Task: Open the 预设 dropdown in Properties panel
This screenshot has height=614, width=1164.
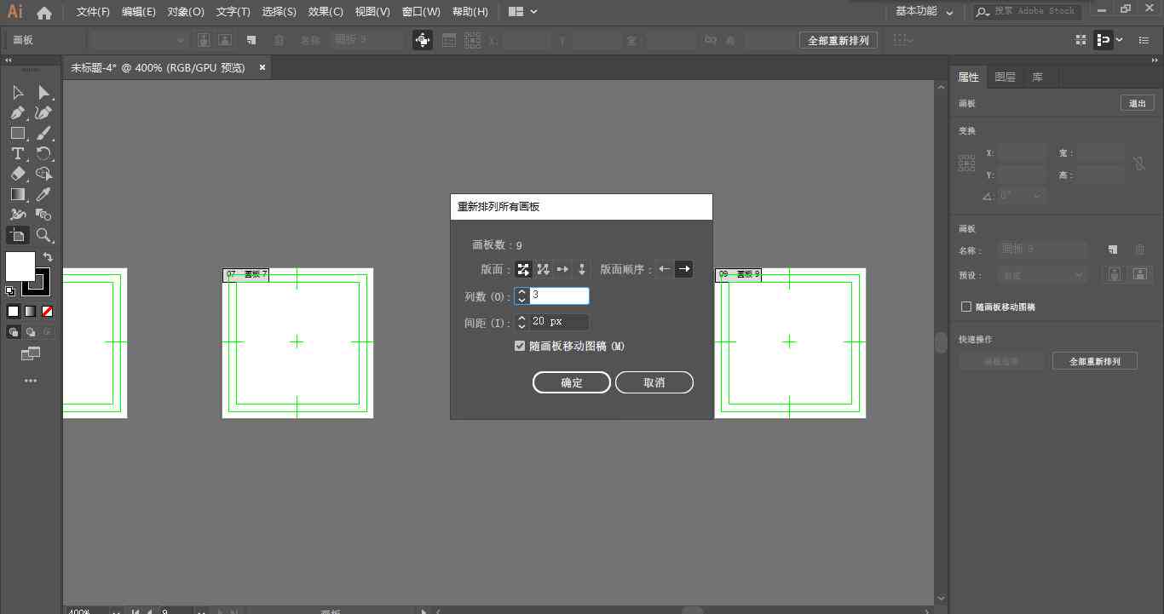Action: (1043, 275)
